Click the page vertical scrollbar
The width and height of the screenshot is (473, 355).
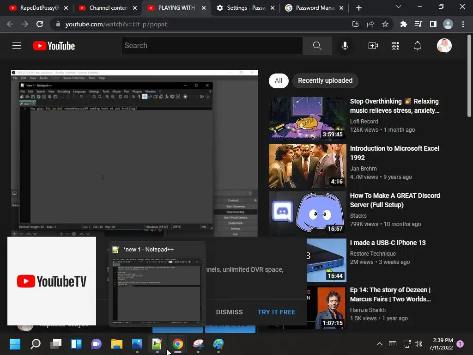pos(469,75)
